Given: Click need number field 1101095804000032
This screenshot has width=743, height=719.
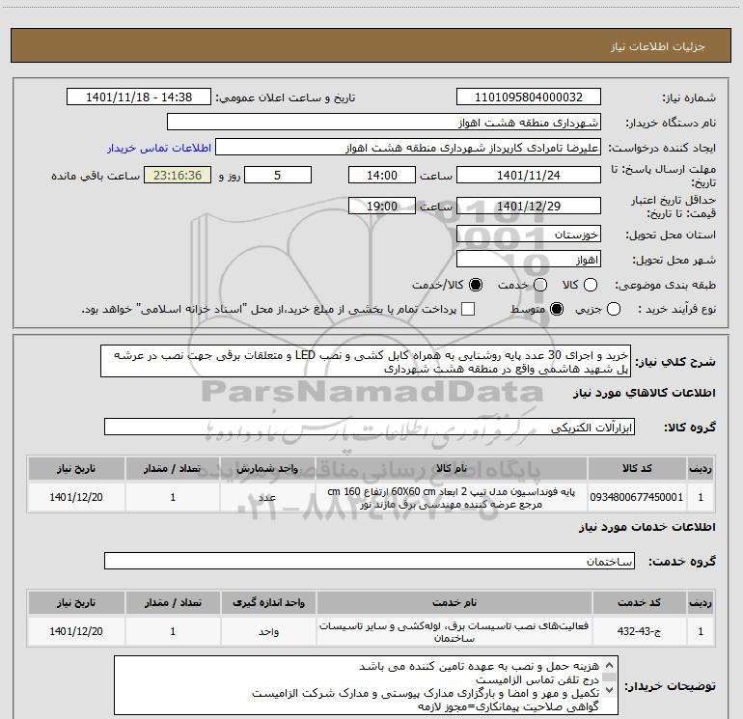Looking at the screenshot, I should coord(529,97).
